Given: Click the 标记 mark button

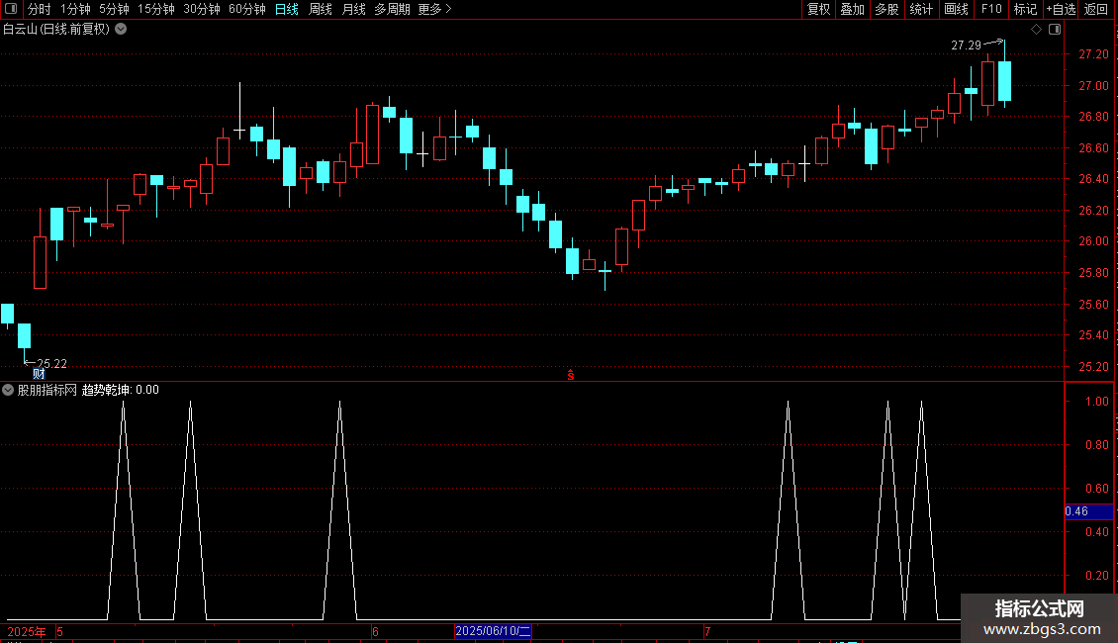Looking at the screenshot, I should tap(1025, 9).
